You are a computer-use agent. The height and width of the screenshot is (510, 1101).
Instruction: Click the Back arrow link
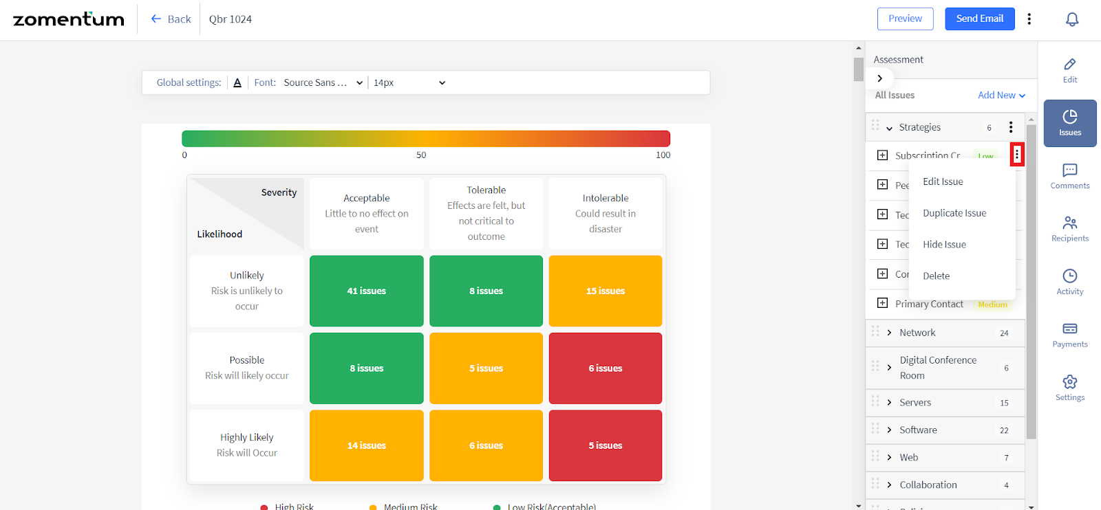[x=171, y=19]
